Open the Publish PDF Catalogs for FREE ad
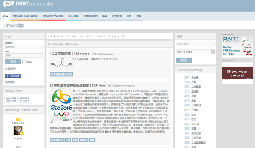The width and height of the screenshot is (255, 148). click(238, 47)
